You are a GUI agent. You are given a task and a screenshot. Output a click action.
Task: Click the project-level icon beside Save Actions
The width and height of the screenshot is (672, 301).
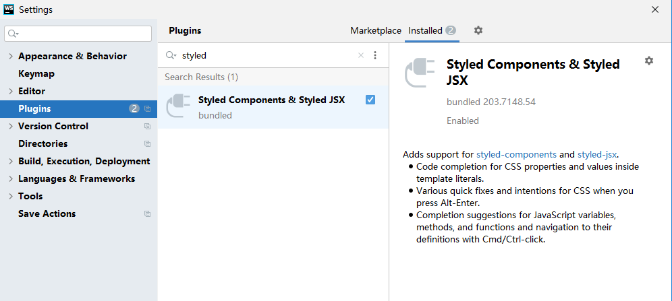[x=148, y=213]
